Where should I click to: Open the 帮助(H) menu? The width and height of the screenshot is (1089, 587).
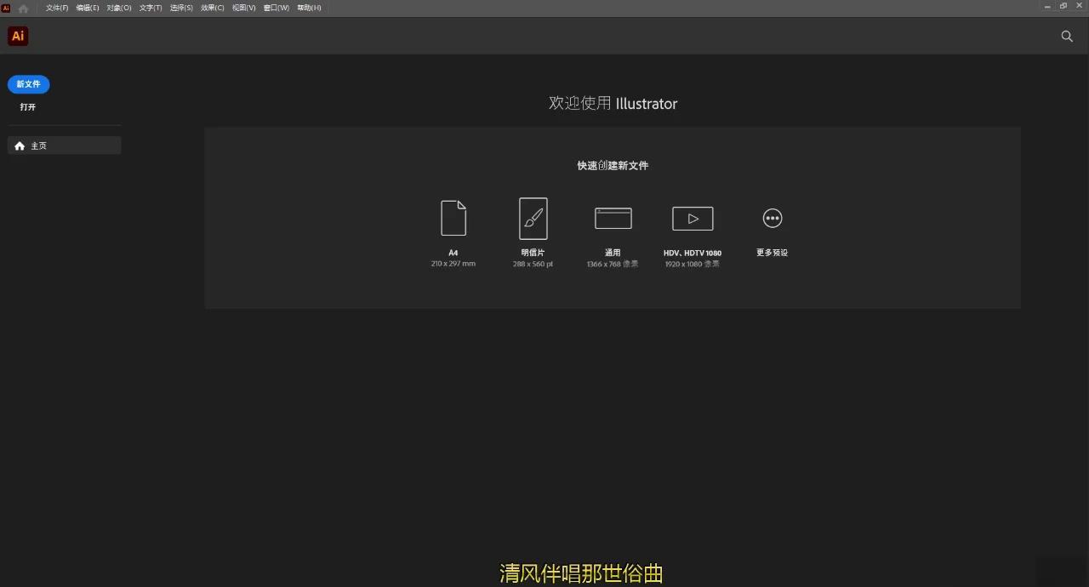tap(309, 8)
